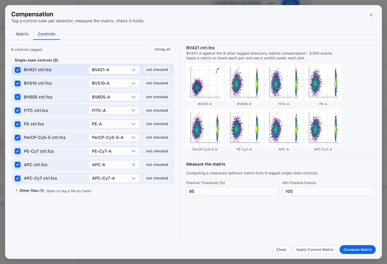The image size is (387, 264).
Task: Uncheck the BV421 ctrl.fcs checkbox
Action: point(18,70)
